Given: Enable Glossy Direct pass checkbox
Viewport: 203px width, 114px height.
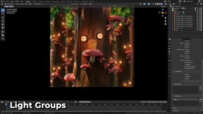Looking at the screenshot, I should coord(185,43).
